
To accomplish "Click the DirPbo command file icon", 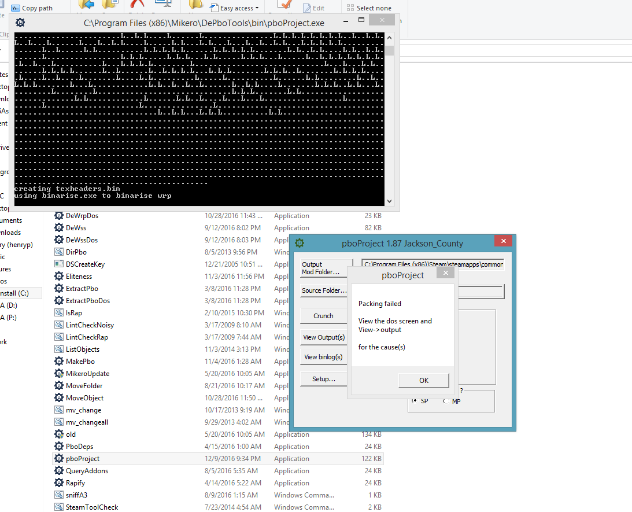I will [59, 252].
